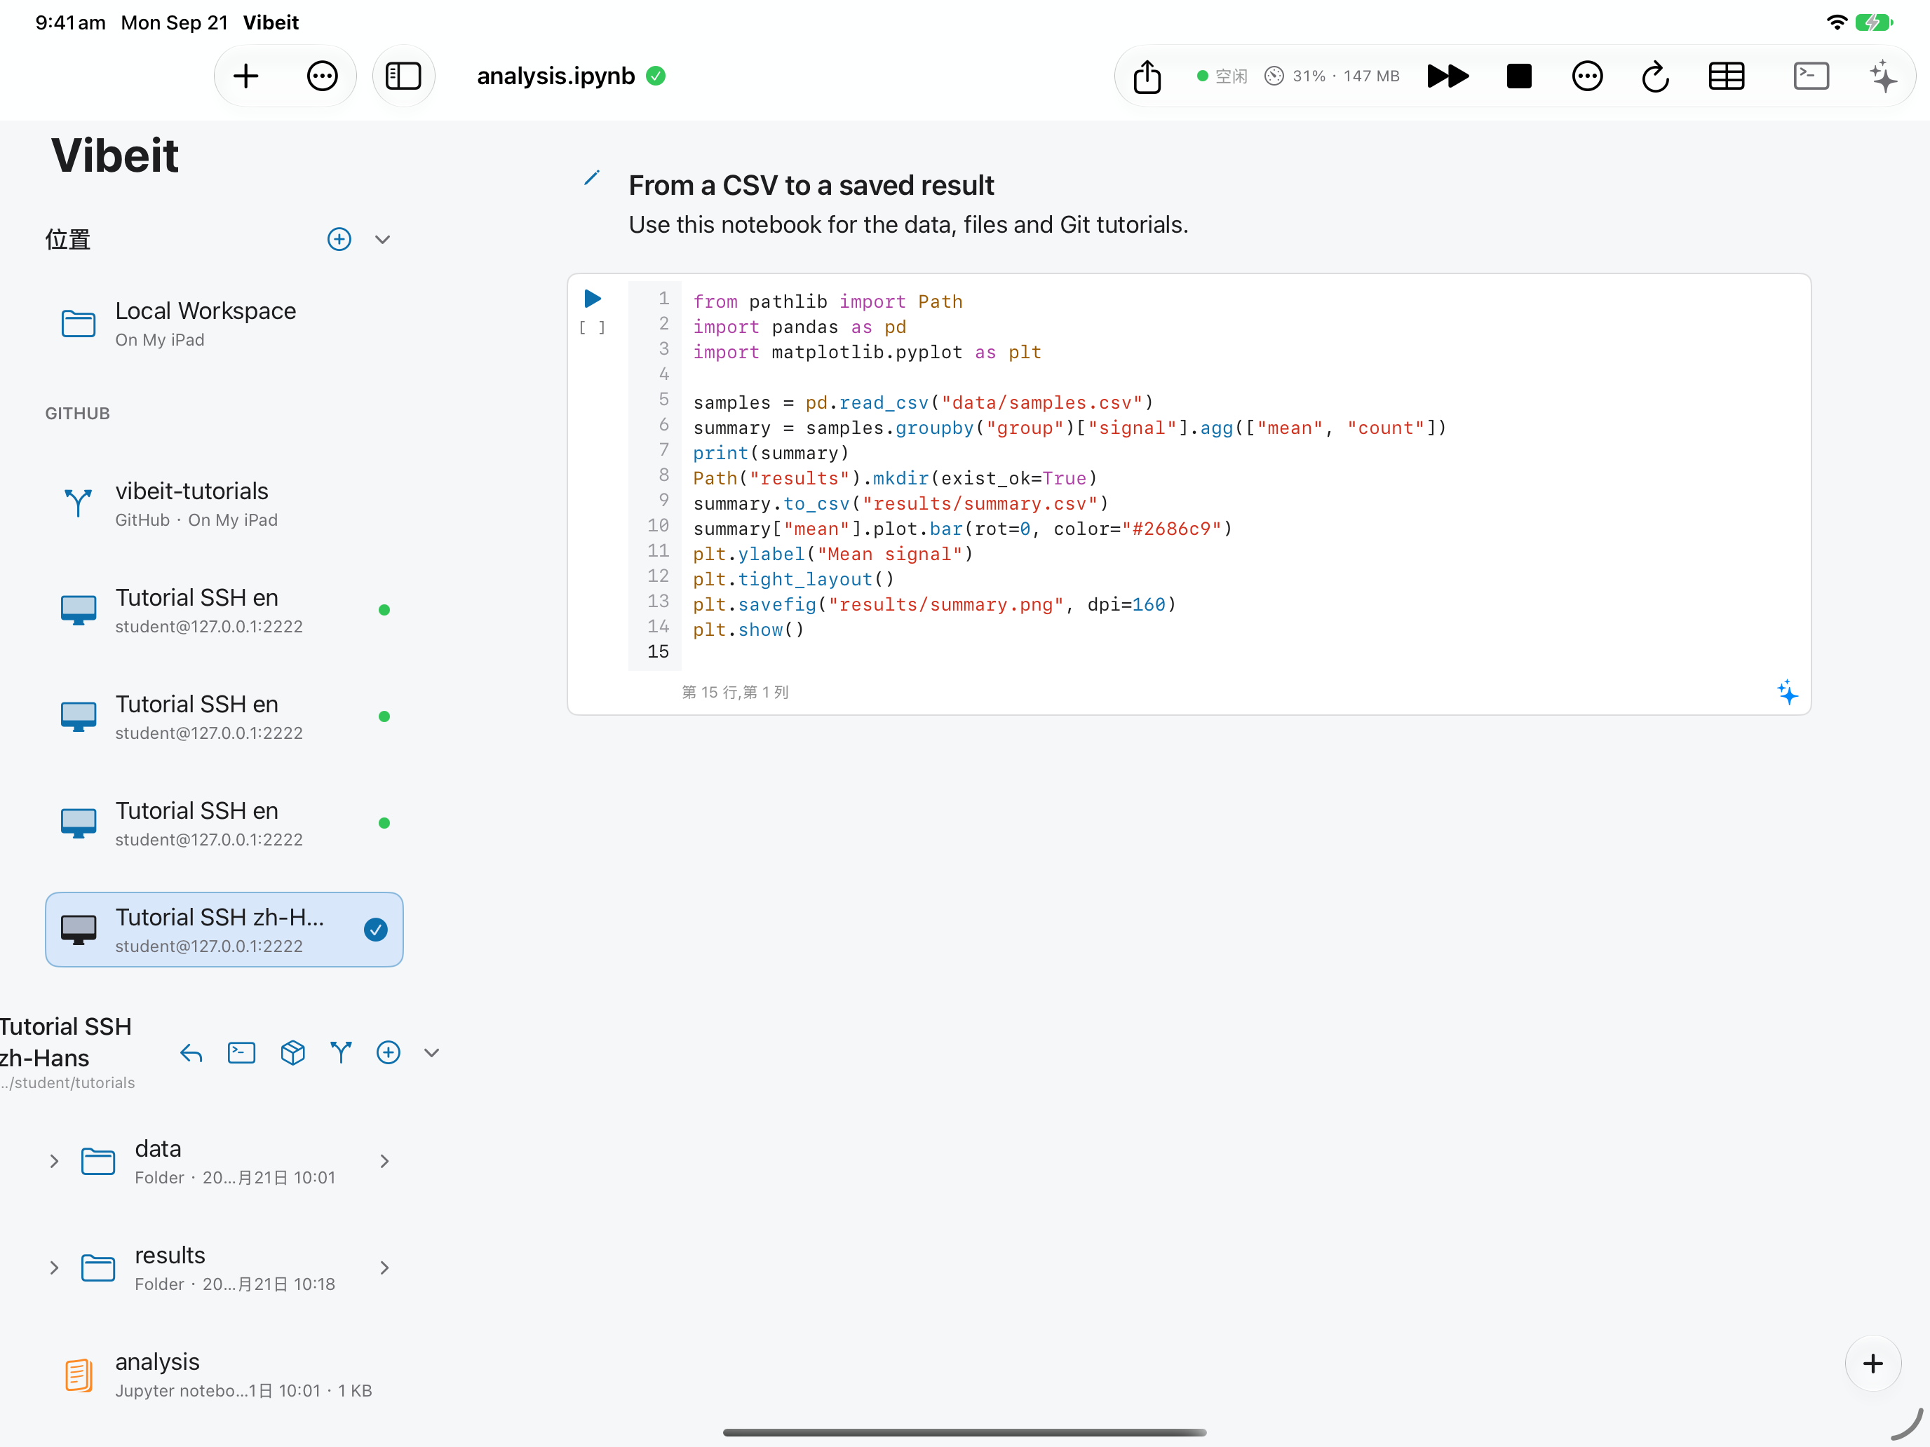Click the analysis.ipynb notebook title

(x=556, y=76)
